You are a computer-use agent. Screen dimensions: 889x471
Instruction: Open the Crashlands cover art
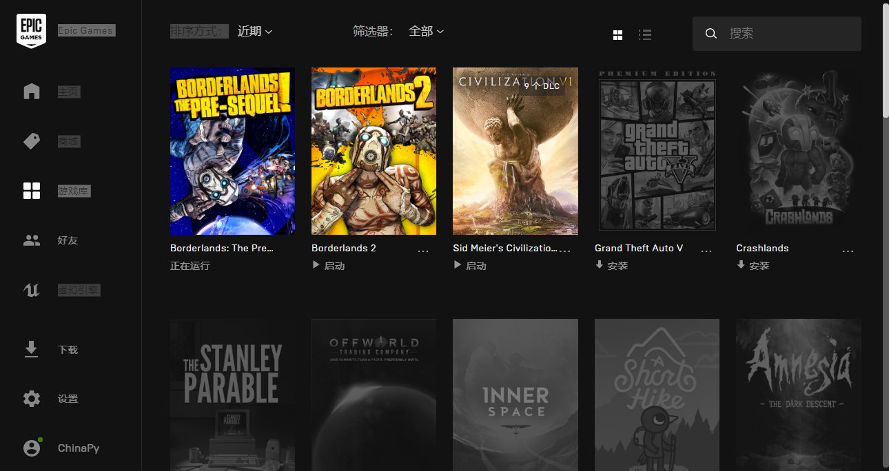click(x=799, y=151)
